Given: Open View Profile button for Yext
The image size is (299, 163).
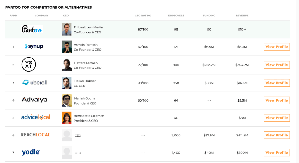Looking at the screenshot, I should (x=277, y=65).
